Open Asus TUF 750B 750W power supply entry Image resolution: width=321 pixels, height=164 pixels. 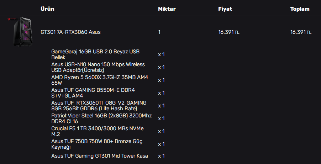97,144
